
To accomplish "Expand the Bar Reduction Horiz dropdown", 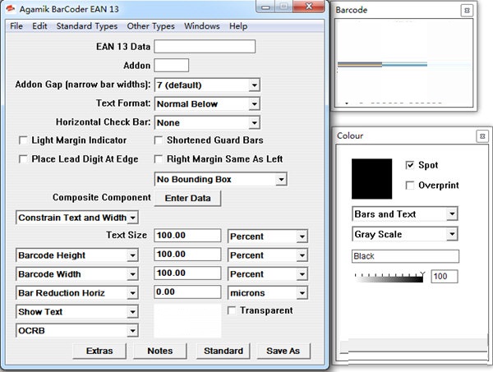I will 132,293.
